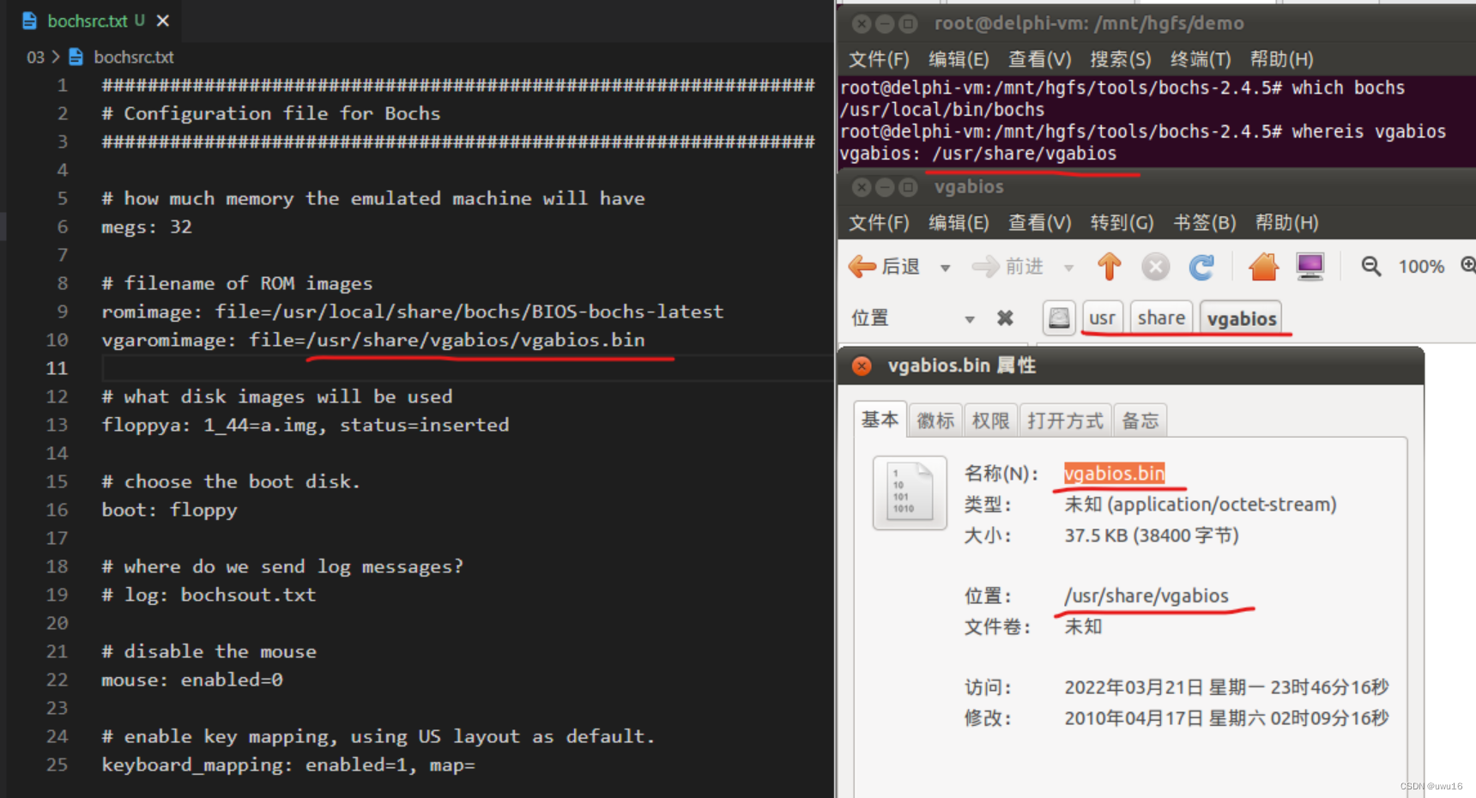Click bochsrc.txt in the breadcrumb
This screenshot has height=798, width=1476.
(x=134, y=57)
